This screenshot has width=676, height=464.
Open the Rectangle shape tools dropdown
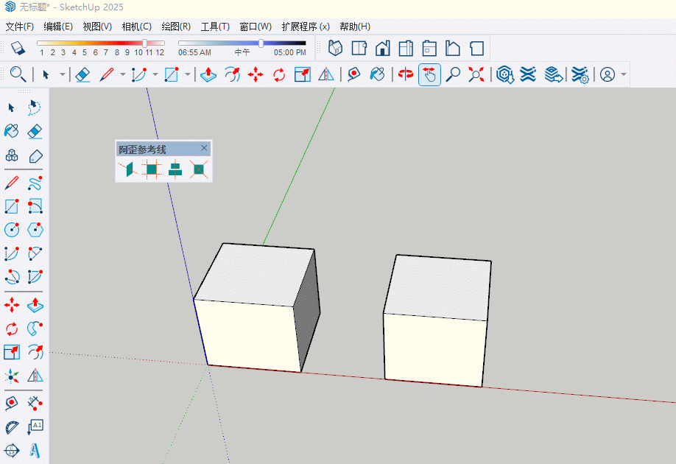tap(188, 74)
